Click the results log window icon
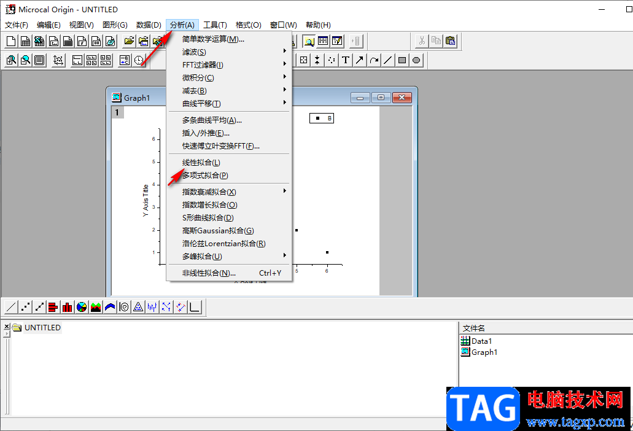The width and height of the screenshot is (633, 431). 323,41
